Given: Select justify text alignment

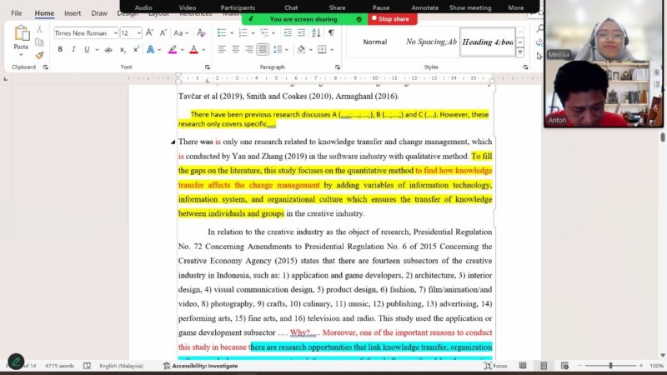Looking at the screenshot, I should (x=263, y=50).
